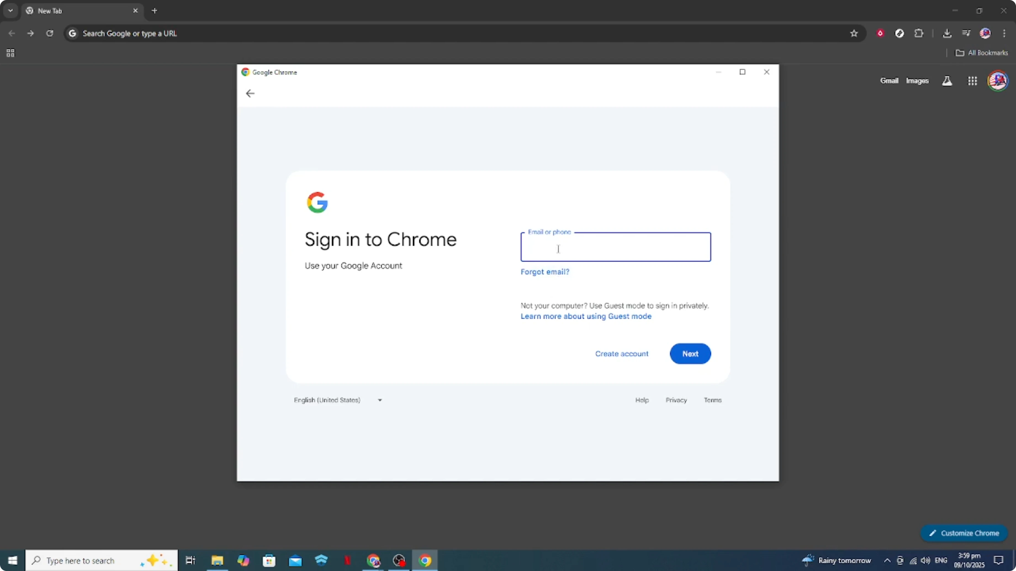Click the Customize Chrome button

(x=964, y=533)
